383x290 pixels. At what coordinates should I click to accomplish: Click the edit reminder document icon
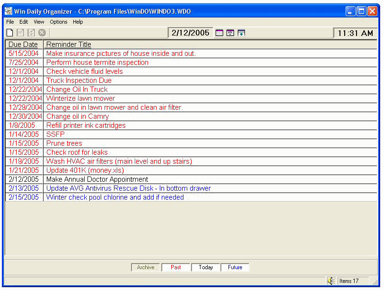(x=20, y=33)
